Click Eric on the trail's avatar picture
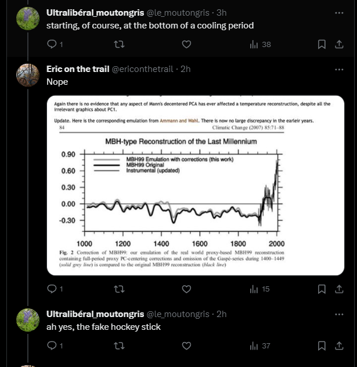 (28, 75)
